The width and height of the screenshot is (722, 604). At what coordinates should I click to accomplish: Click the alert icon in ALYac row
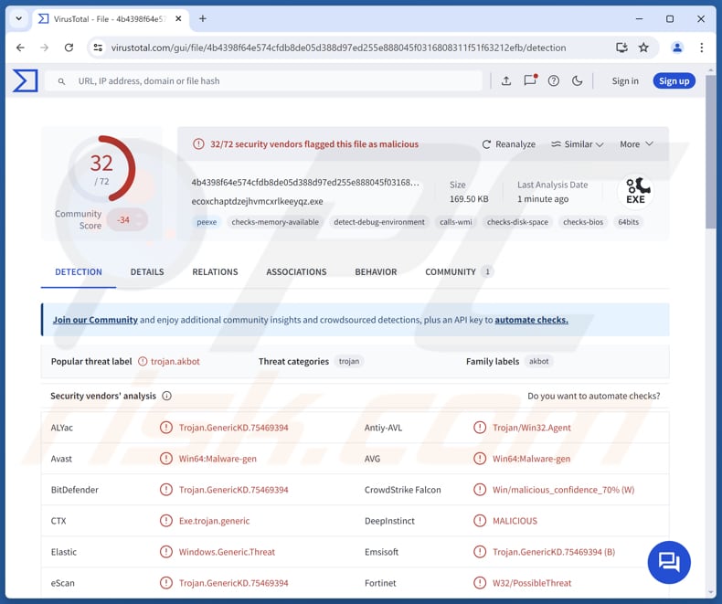[x=165, y=428]
